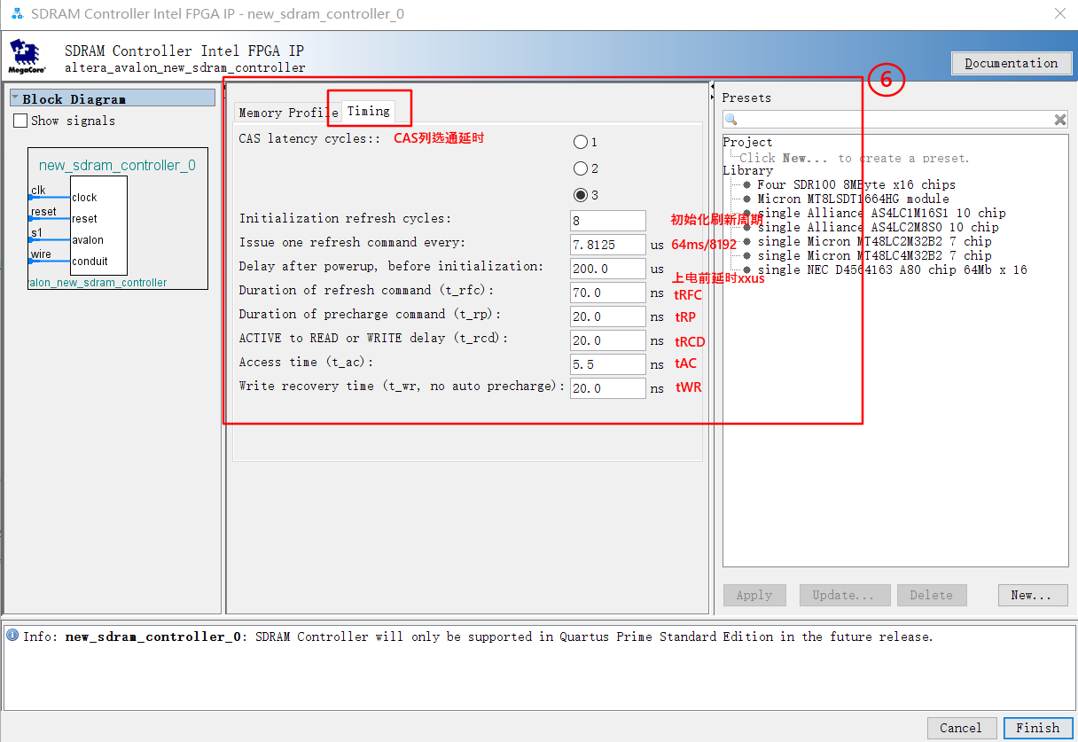Screen dimensions: 1078x742
Task: Click the Update... preset button
Action: (846, 595)
